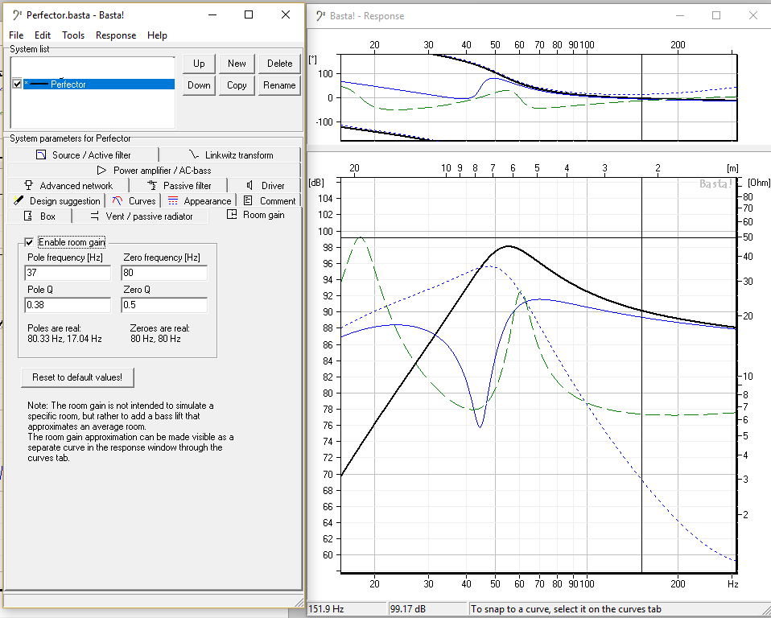This screenshot has height=618, width=771.
Task: Click the Basta! icon in the Perfector.basta title bar
Action: (x=17, y=14)
